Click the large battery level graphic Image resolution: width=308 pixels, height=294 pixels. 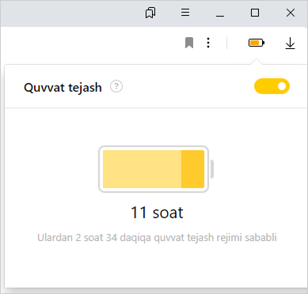[x=156, y=169]
